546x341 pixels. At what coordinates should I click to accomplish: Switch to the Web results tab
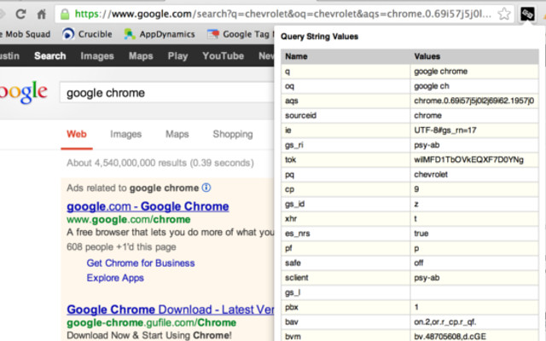[x=77, y=134]
